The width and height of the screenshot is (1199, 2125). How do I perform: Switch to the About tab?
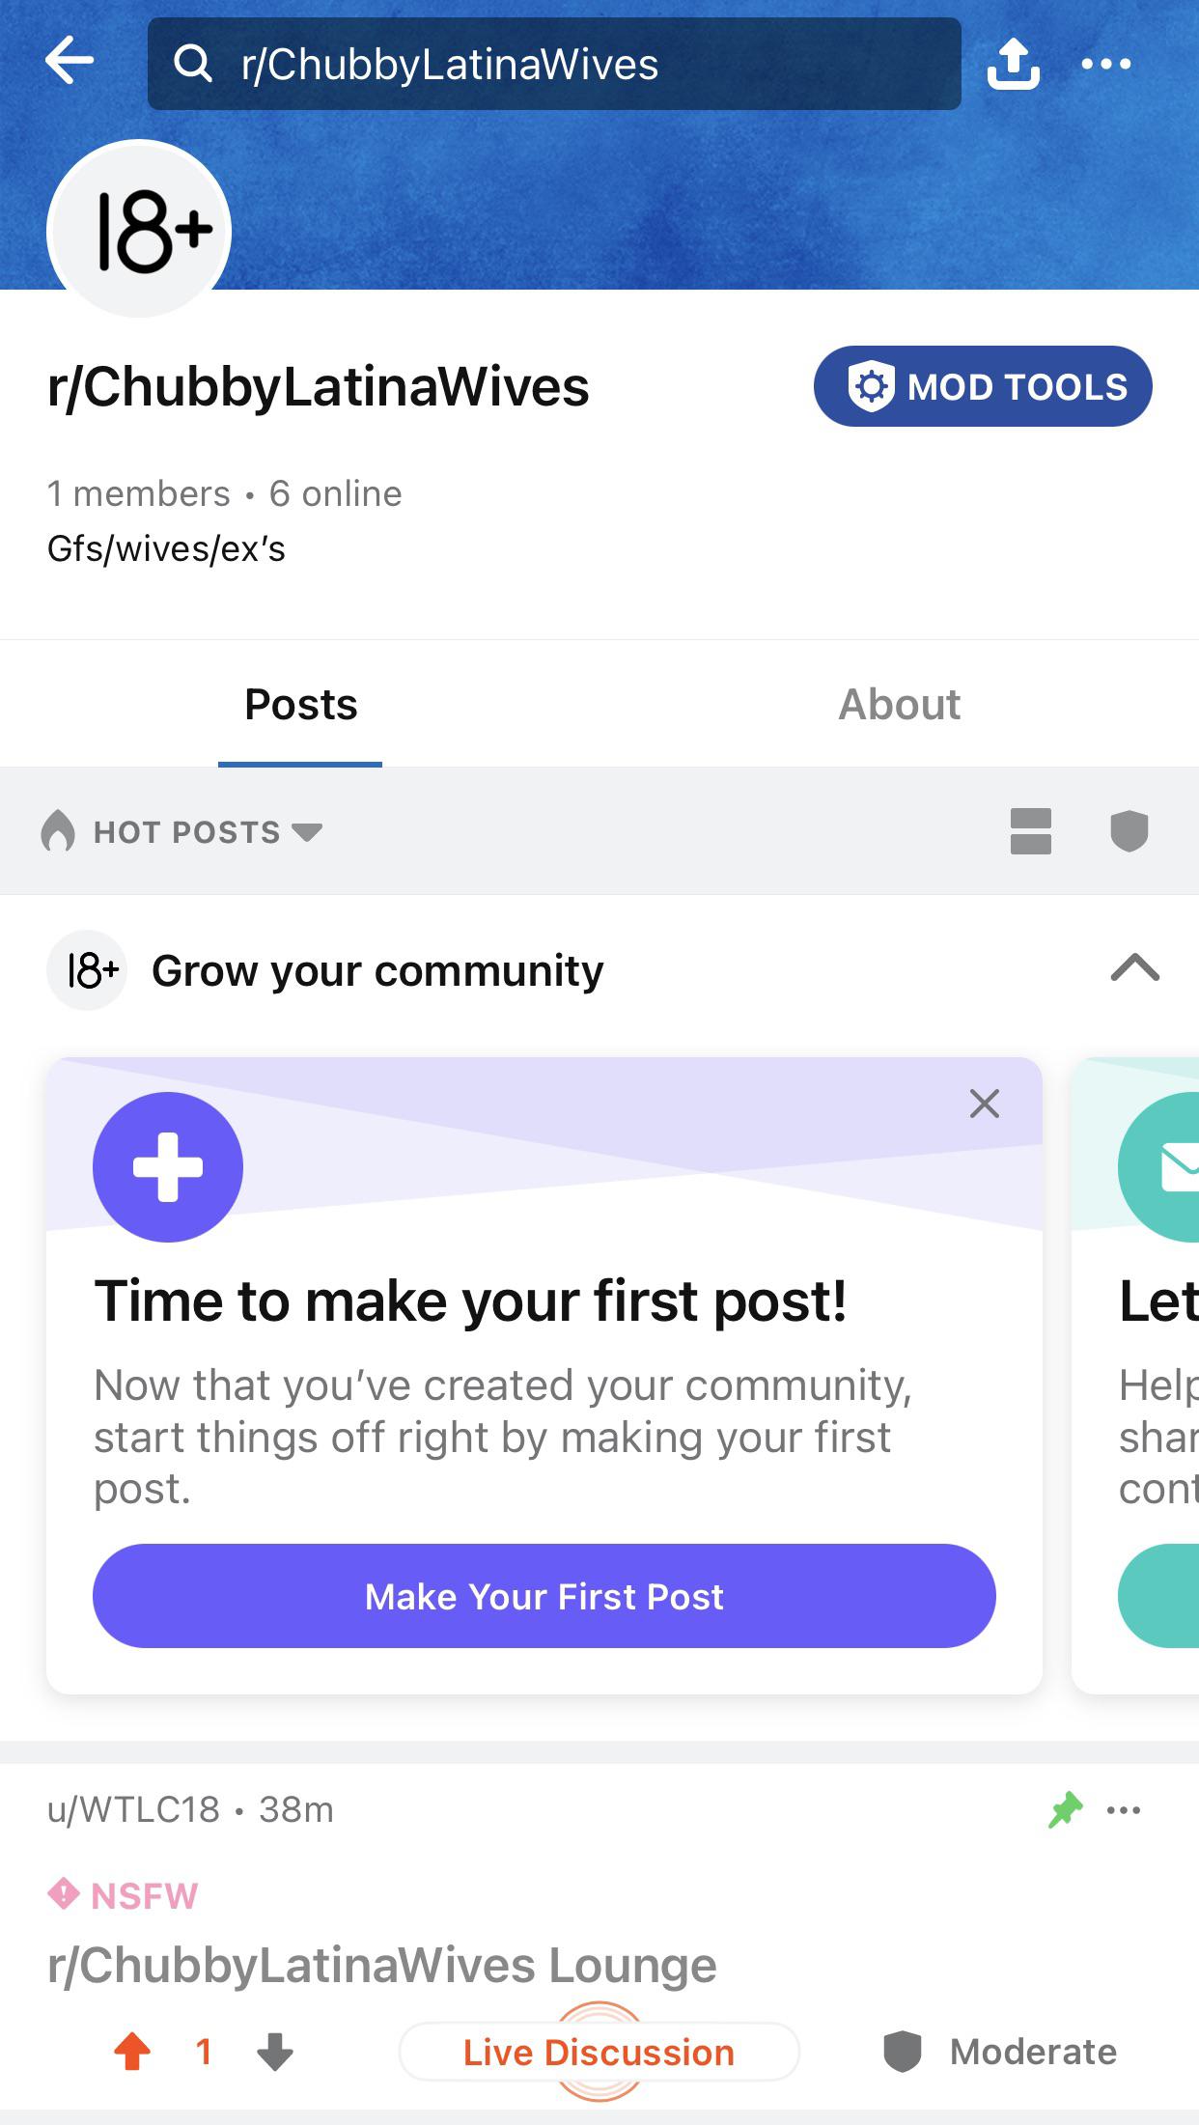click(900, 704)
